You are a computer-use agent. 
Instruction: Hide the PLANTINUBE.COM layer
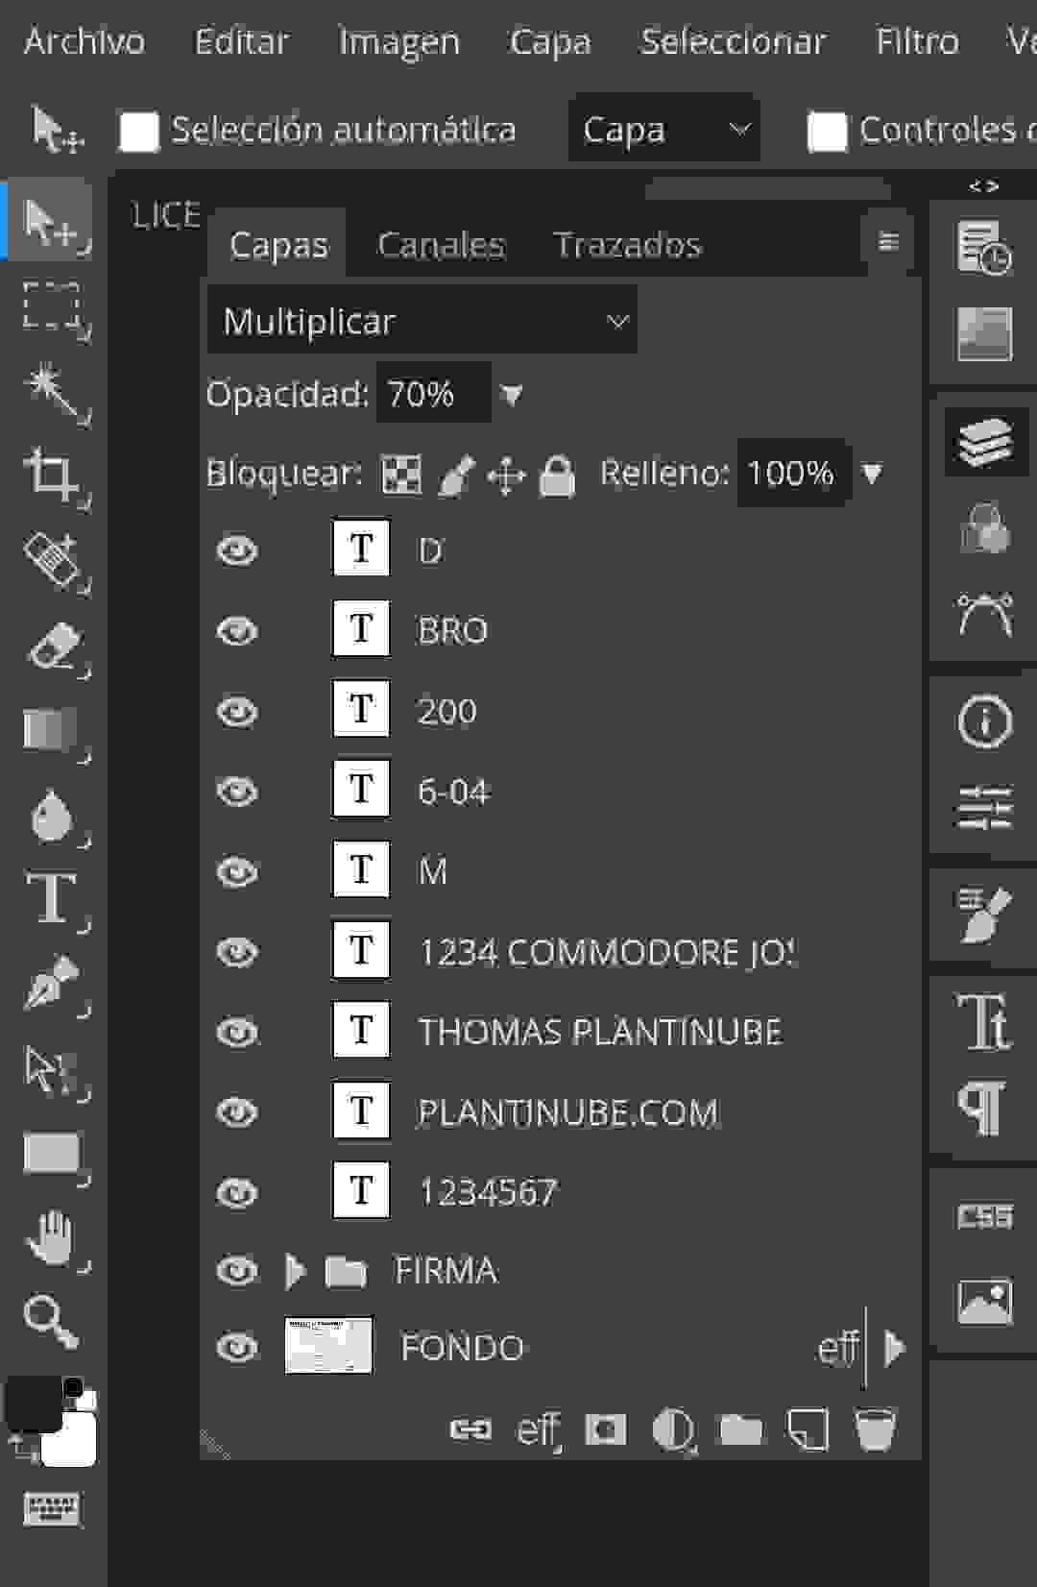237,1112
